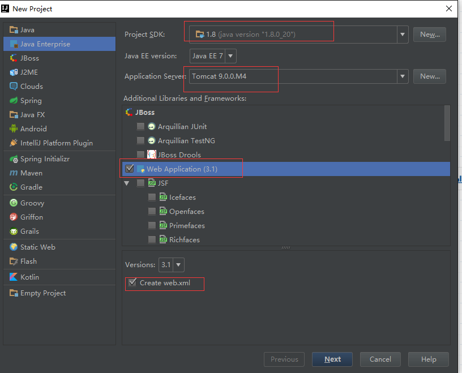The width and height of the screenshot is (462, 373).
Task: Click the Java Enterprise icon in sidebar
Action: (14, 44)
